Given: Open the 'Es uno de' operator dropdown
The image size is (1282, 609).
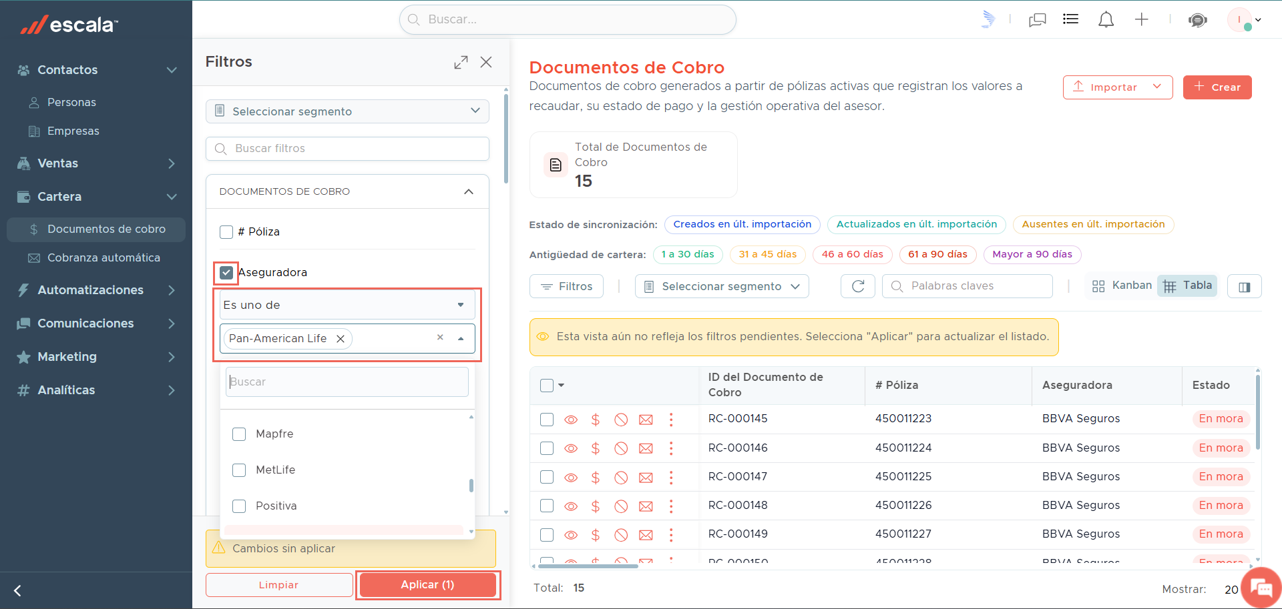Looking at the screenshot, I should click(347, 306).
